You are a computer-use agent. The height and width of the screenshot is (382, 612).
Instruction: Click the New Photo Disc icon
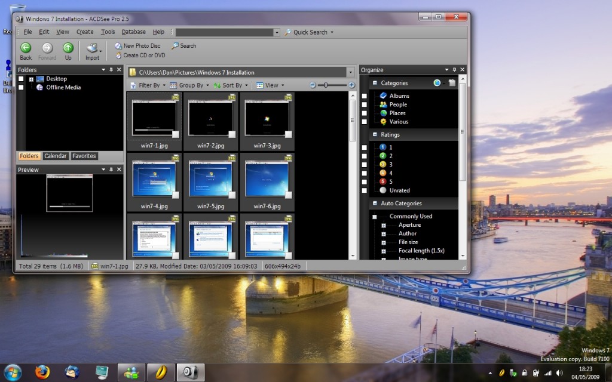click(x=118, y=46)
